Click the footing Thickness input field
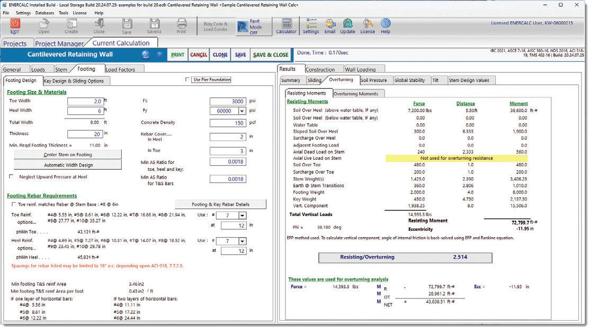590x327 pixels. pos(85,134)
